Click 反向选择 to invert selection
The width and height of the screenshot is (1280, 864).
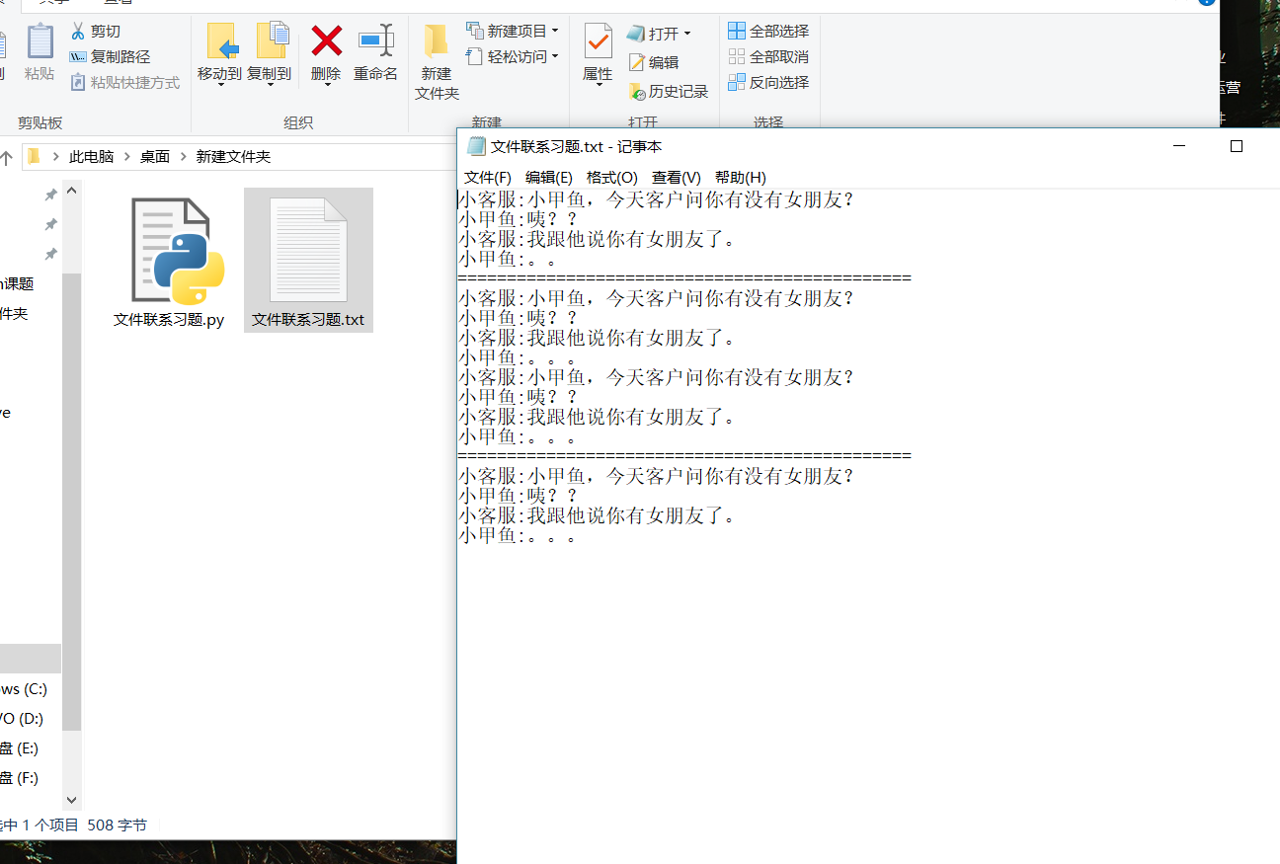768,82
